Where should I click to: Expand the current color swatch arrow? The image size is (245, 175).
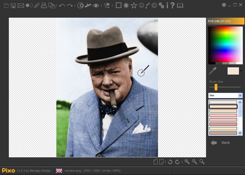241,71
